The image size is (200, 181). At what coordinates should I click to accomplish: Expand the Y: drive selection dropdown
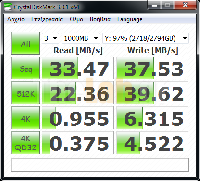pos(146,38)
